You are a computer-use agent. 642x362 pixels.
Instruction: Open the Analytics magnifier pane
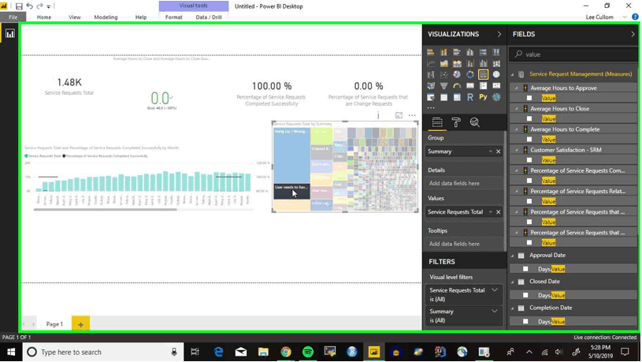pos(474,122)
